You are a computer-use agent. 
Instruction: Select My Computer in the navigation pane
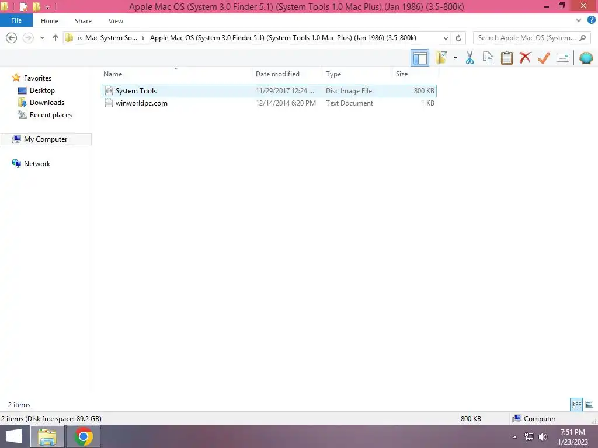point(46,139)
